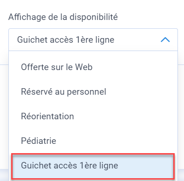Set availability display to 'Offerte sur le Web'
The height and width of the screenshot is (181, 184).
click(93, 67)
